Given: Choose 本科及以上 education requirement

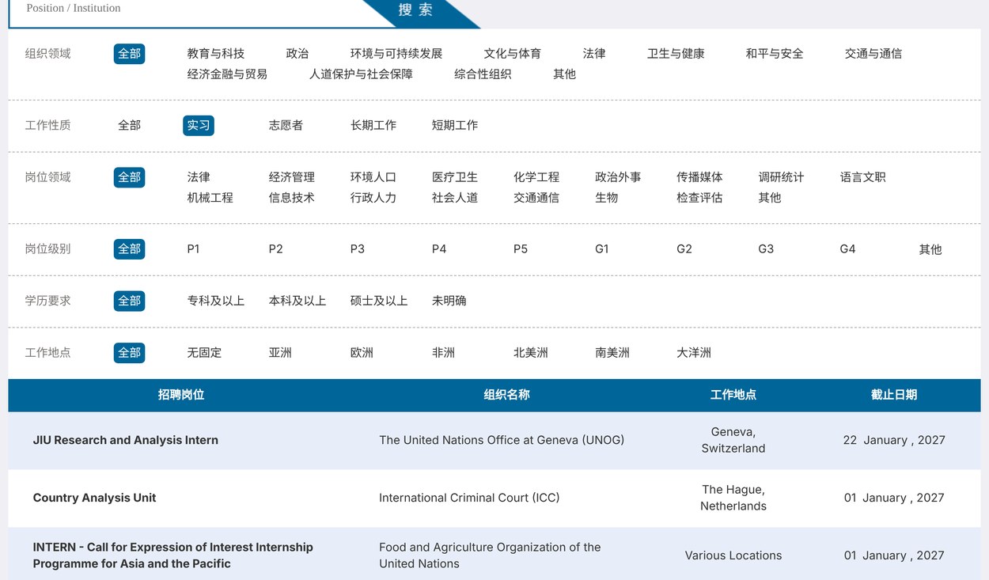Looking at the screenshot, I should 297,301.
